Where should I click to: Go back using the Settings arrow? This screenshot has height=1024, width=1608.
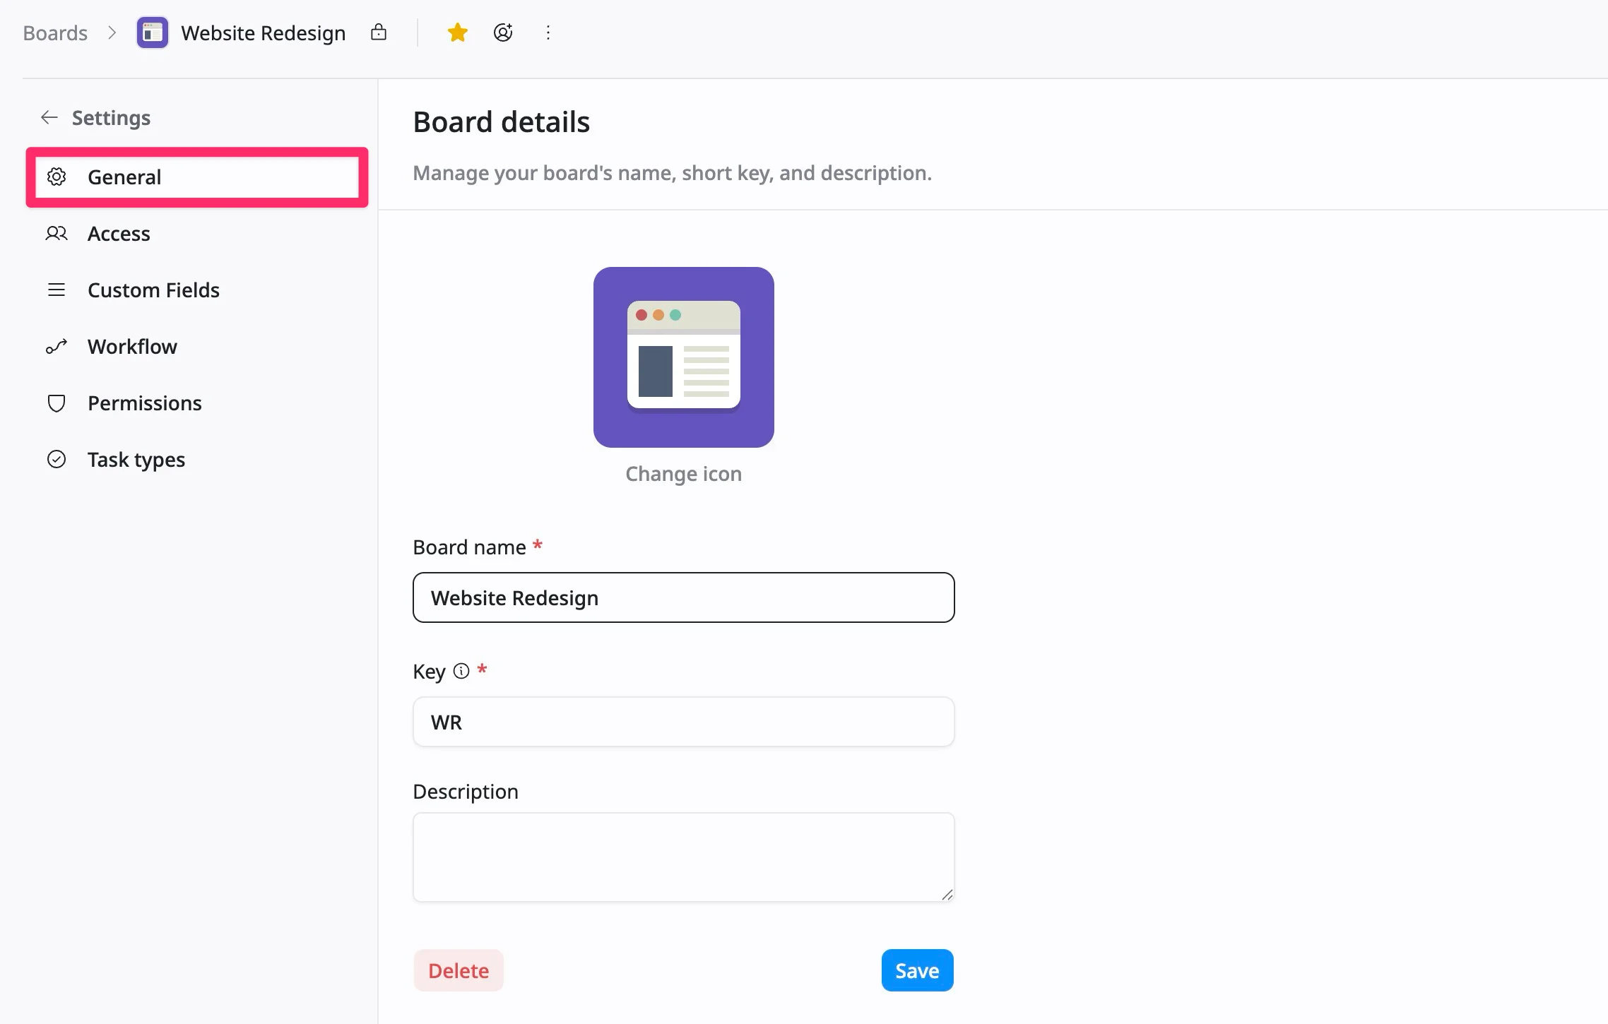click(x=49, y=117)
